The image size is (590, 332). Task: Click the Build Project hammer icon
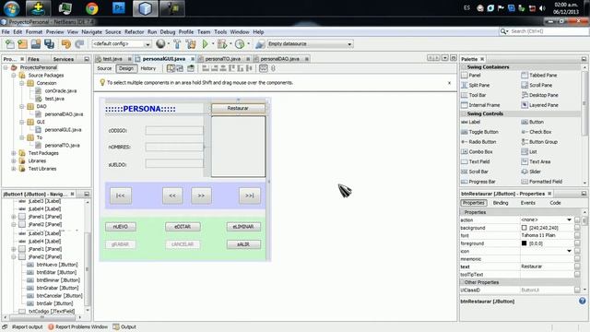pyautogui.click(x=177, y=44)
